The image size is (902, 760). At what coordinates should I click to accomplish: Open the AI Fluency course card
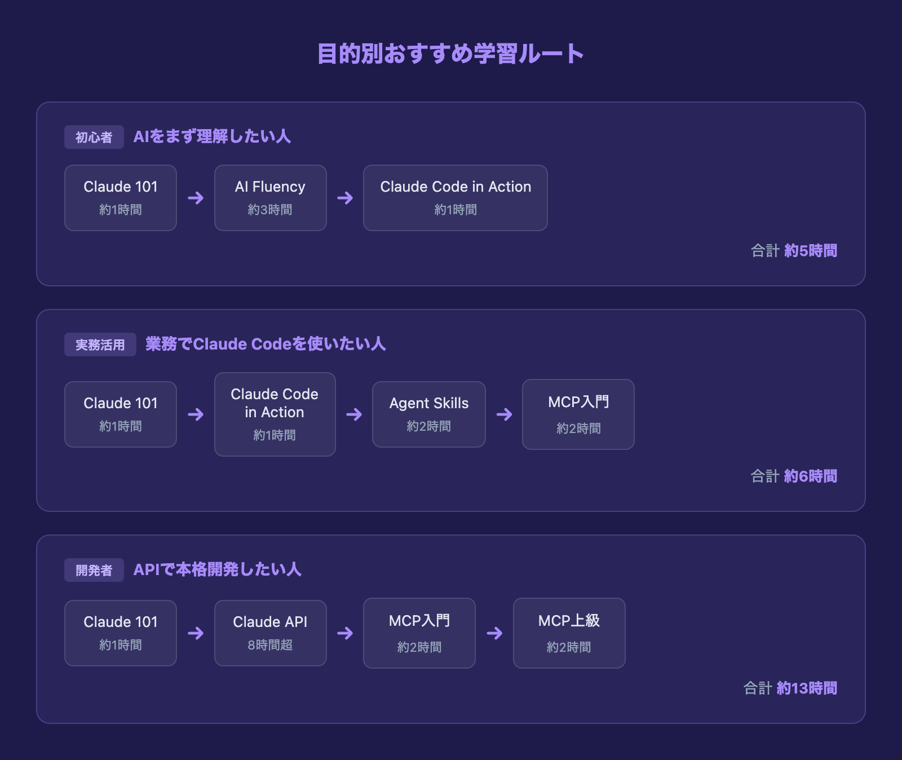[270, 197]
